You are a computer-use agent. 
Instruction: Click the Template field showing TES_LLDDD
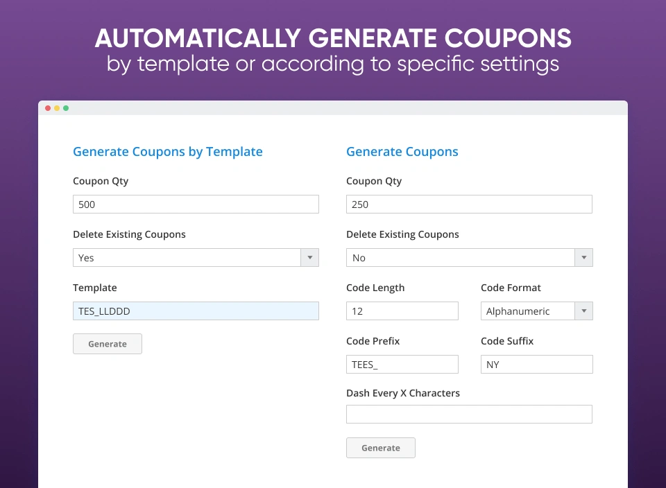pos(196,311)
